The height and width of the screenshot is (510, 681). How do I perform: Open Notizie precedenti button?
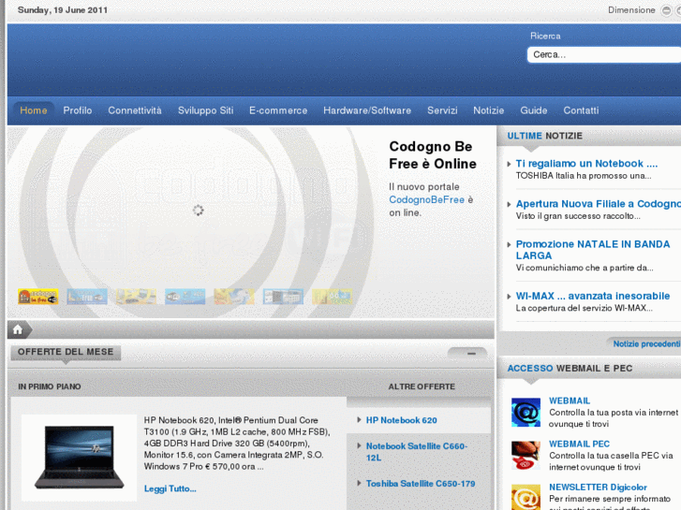(x=645, y=343)
